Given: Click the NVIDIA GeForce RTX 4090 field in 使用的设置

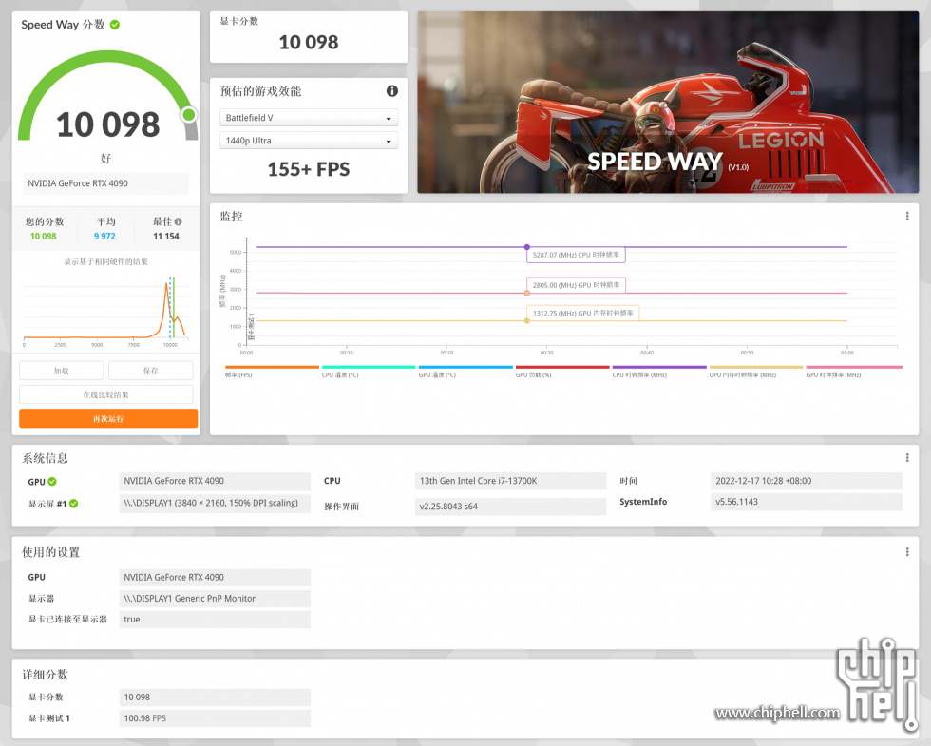Looking at the screenshot, I should click(215, 578).
